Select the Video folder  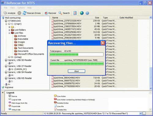(x=21, y=45)
